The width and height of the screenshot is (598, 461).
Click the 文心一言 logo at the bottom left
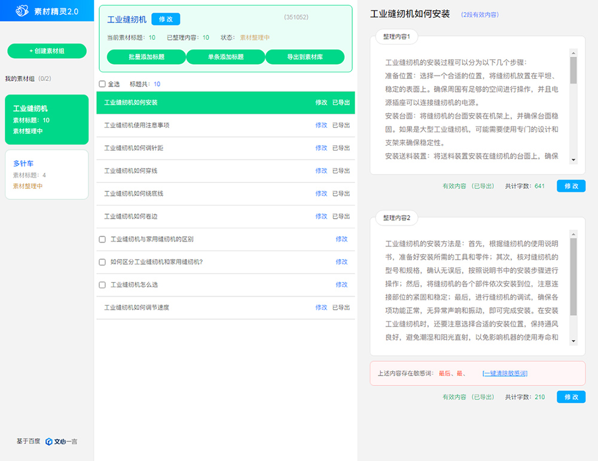(x=61, y=442)
